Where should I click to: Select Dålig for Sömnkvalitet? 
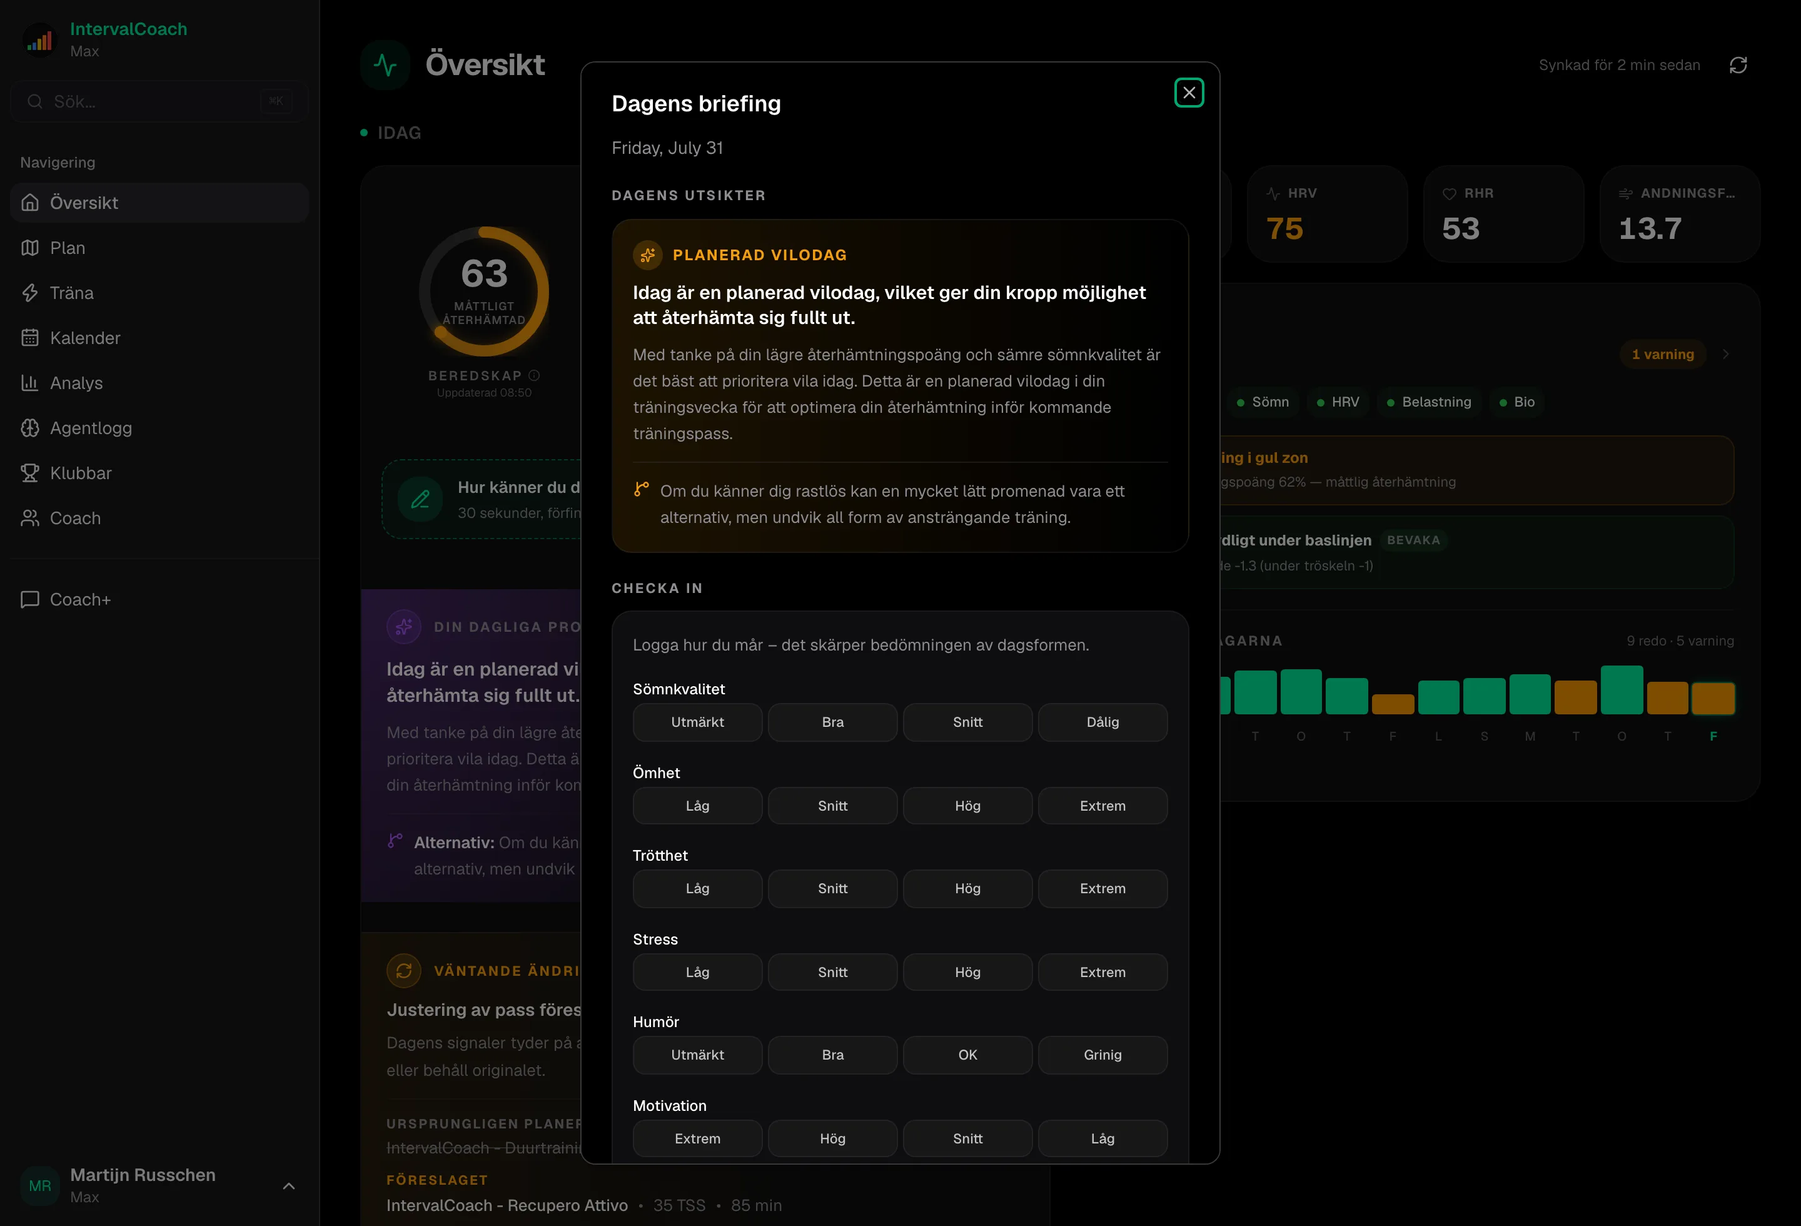tap(1102, 722)
